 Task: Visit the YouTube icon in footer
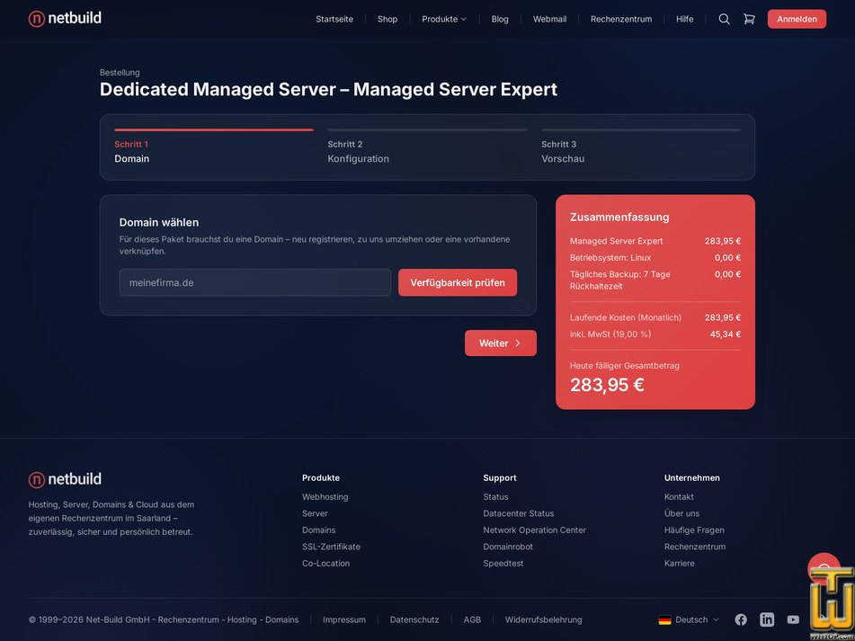pyautogui.click(x=793, y=619)
